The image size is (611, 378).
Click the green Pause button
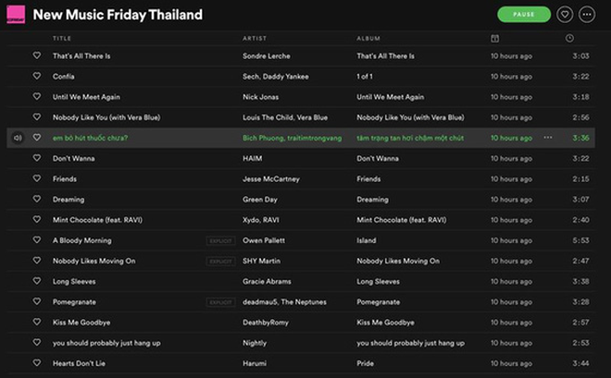pos(524,15)
